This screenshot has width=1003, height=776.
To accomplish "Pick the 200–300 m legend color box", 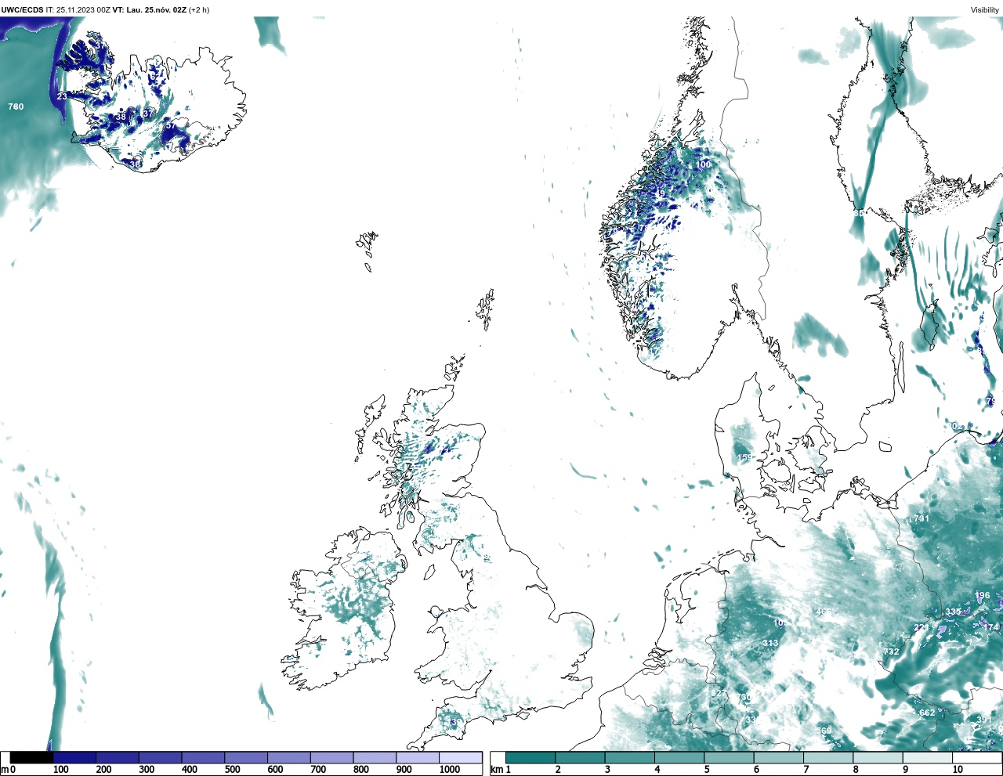I will (118, 758).
